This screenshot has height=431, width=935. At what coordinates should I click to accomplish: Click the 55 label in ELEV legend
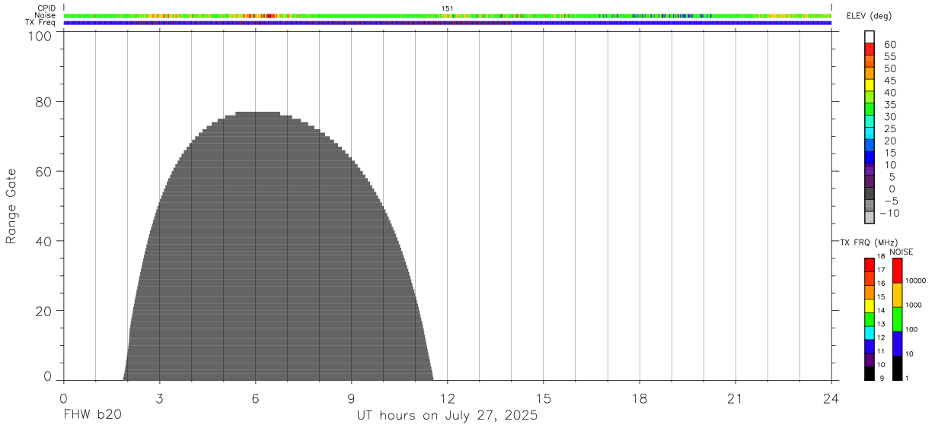(890, 57)
